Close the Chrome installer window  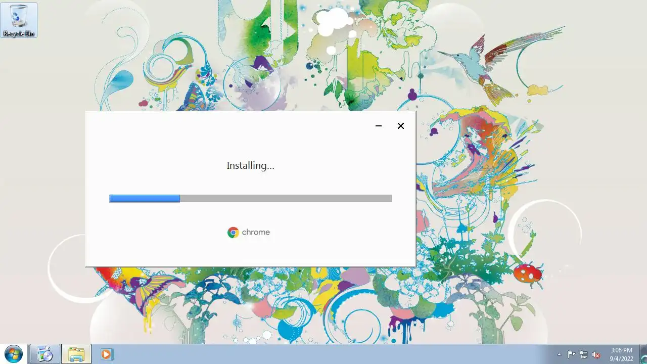401,126
